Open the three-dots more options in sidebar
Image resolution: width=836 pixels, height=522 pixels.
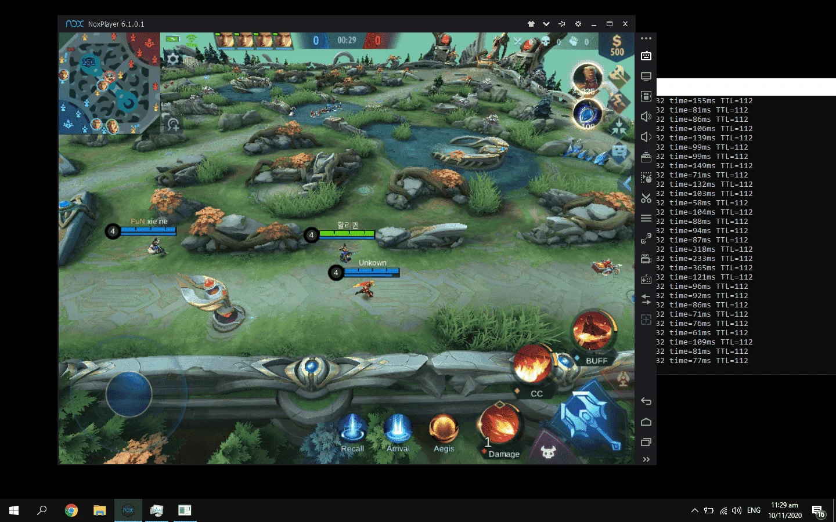point(646,38)
